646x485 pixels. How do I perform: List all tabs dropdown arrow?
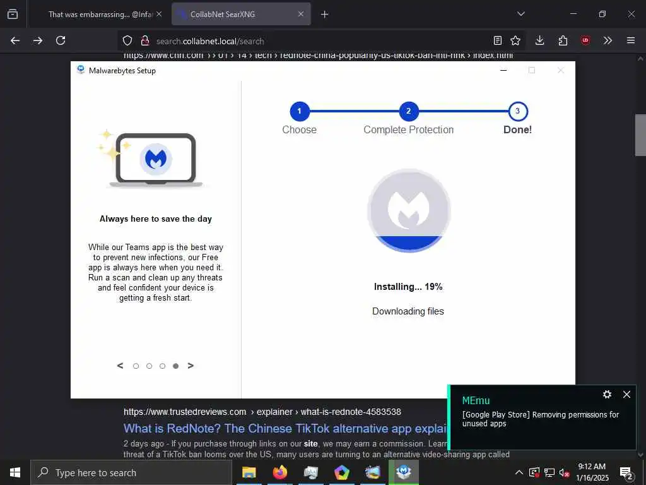pyautogui.click(x=521, y=14)
